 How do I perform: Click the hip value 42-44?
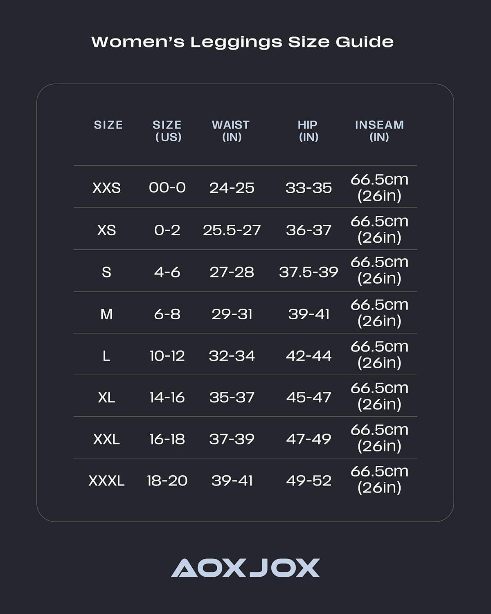click(309, 356)
